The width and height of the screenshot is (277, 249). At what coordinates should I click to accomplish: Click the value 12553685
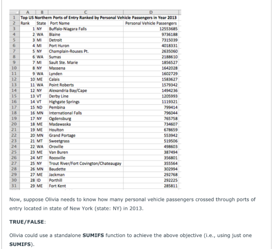click(x=169, y=29)
